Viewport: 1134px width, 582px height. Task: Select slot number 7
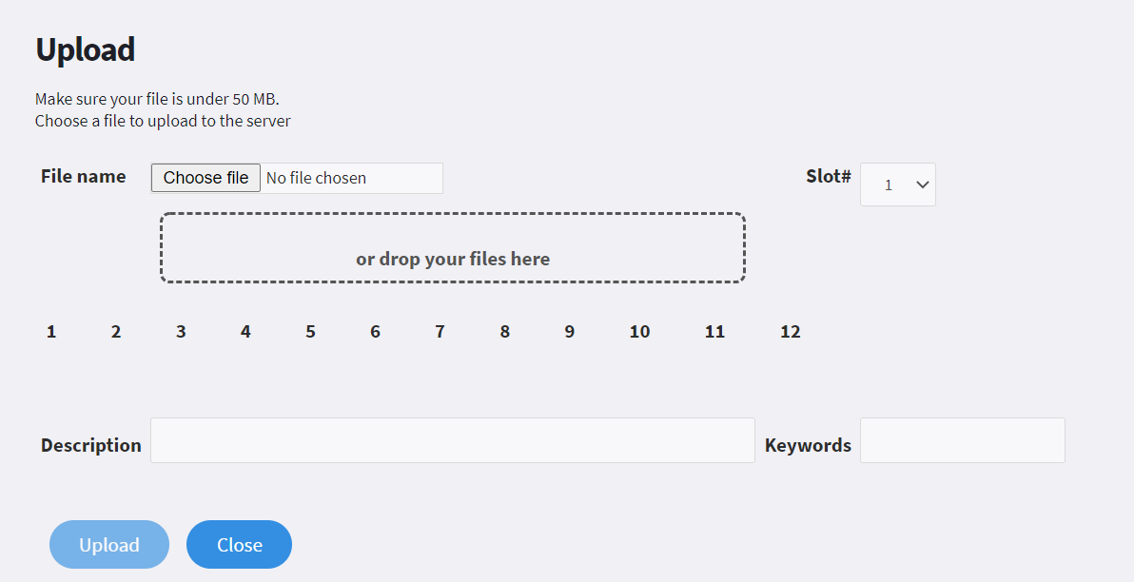[440, 332]
